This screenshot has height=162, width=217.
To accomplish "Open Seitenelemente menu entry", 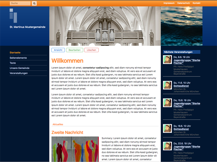I will coord(18,58).
